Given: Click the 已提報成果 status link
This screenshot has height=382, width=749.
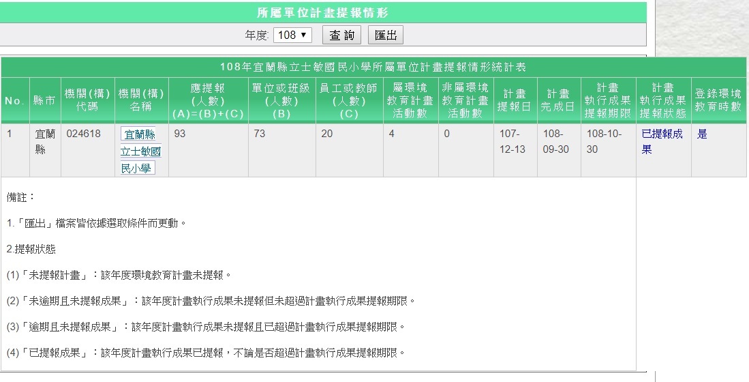Looking at the screenshot, I should (662, 141).
